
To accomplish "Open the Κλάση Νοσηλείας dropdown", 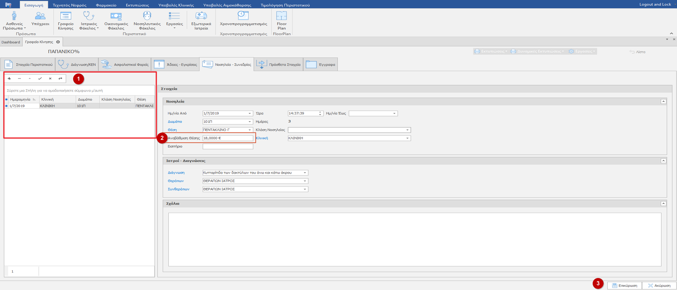I will [407, 130].
